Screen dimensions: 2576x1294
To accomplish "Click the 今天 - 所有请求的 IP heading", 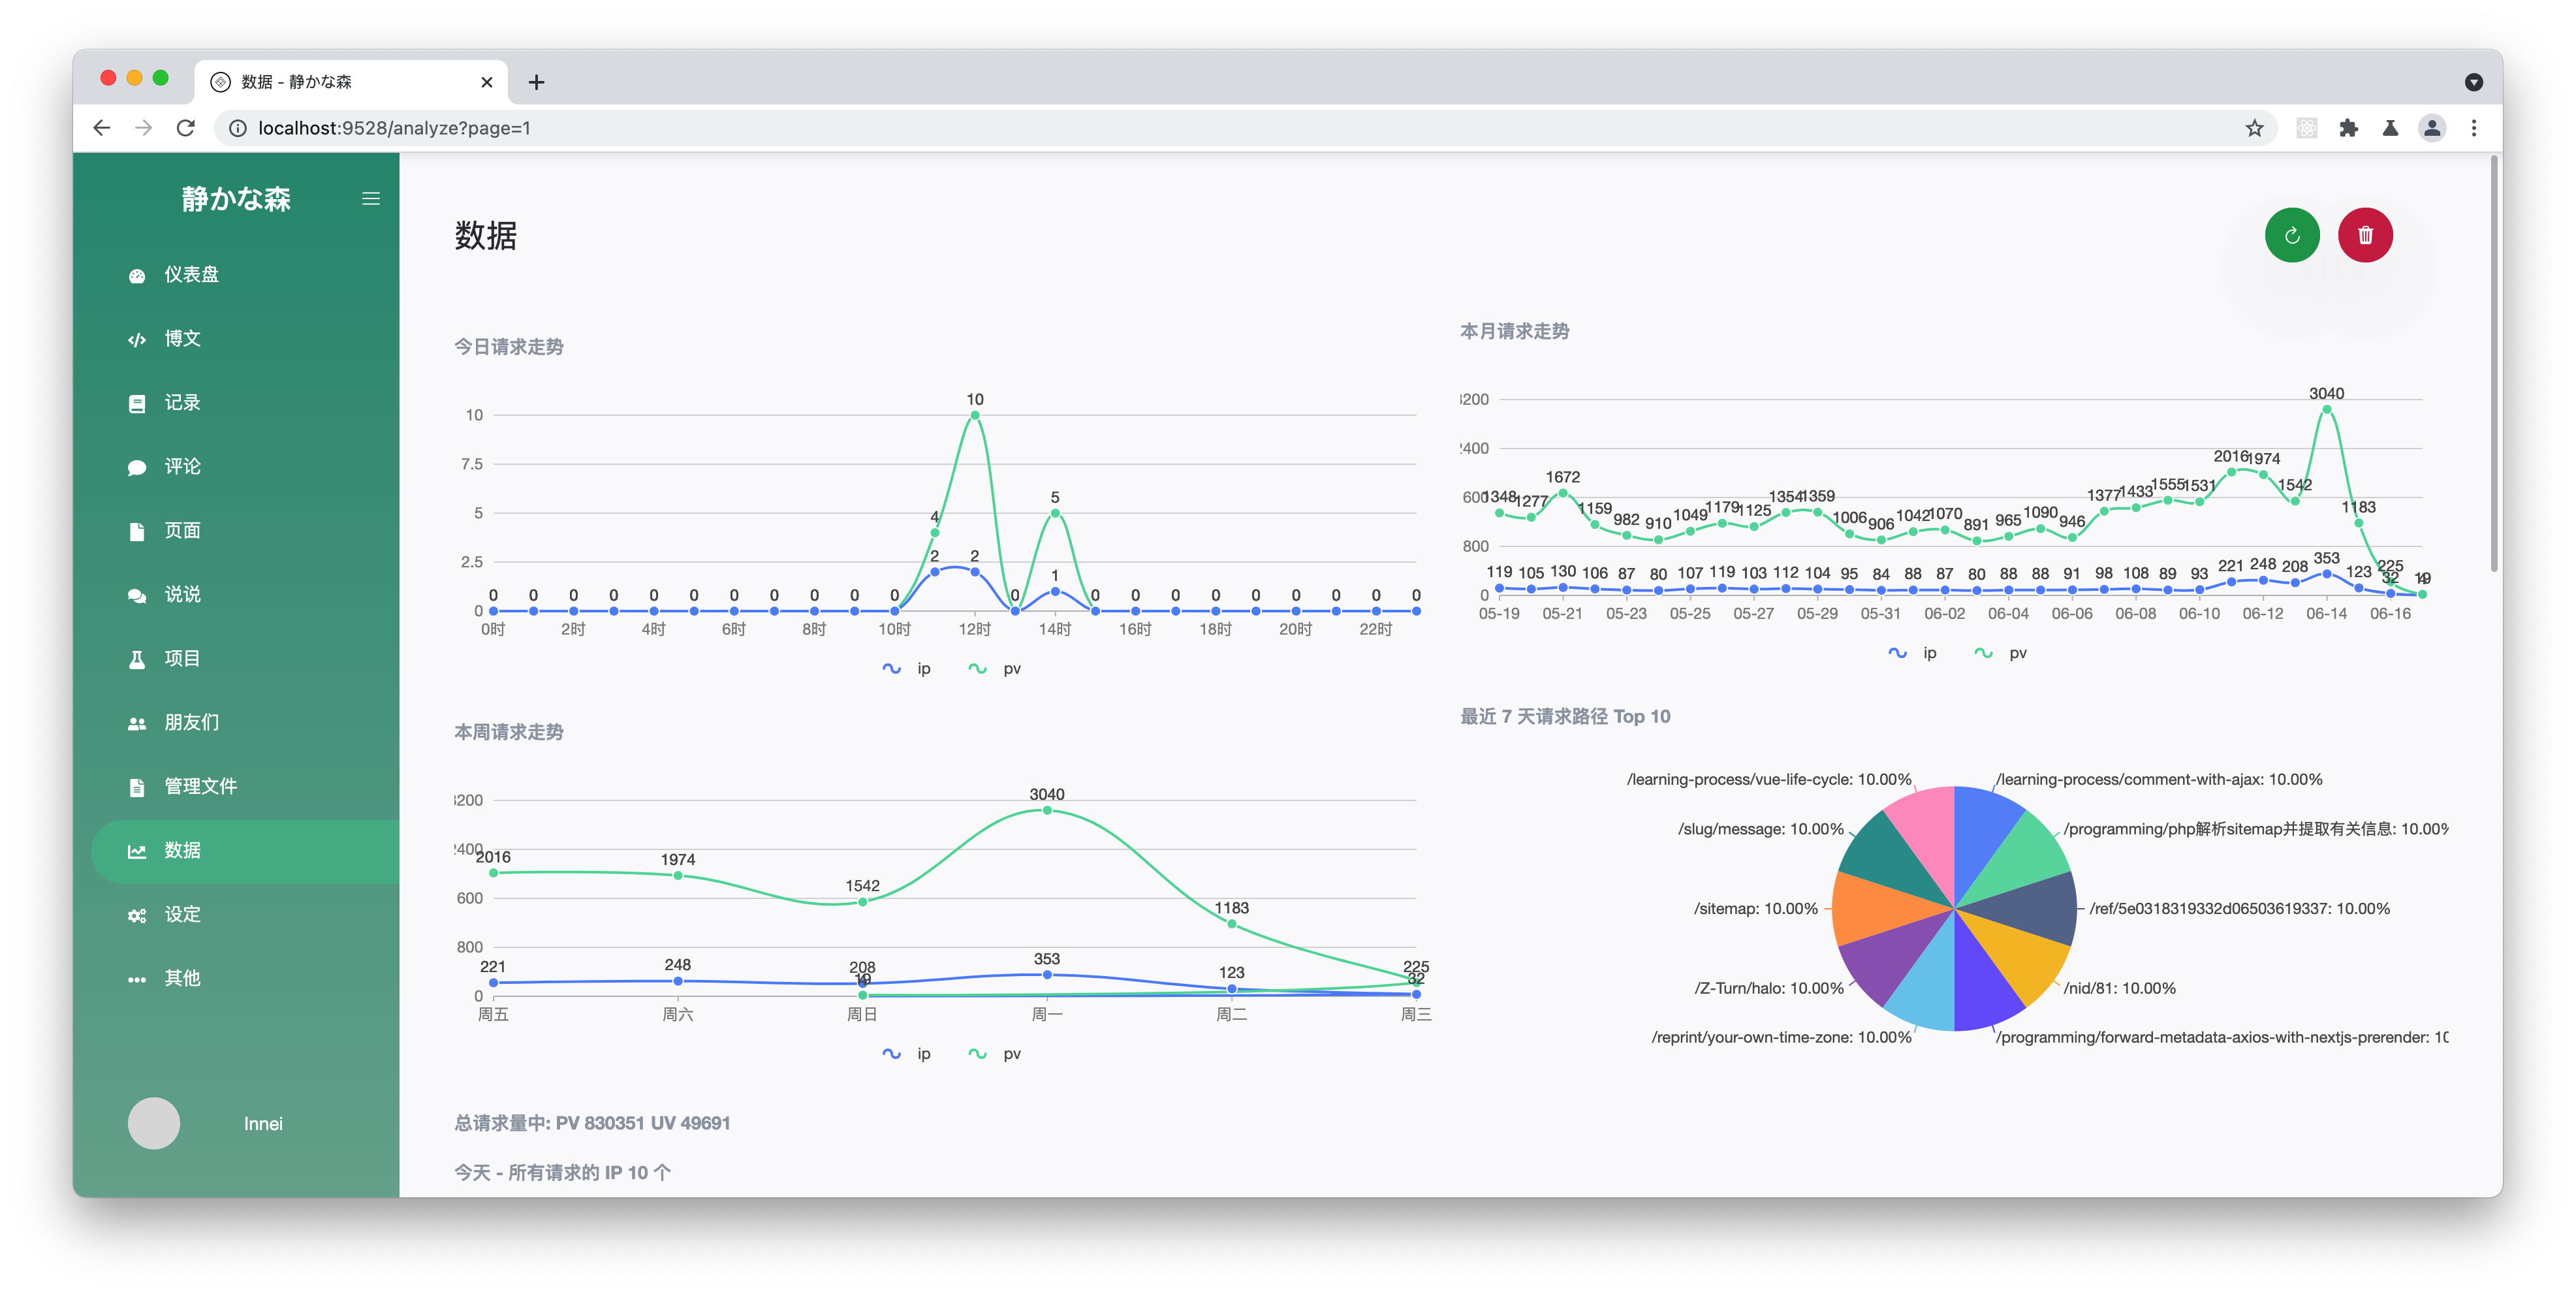I will point(562,1172).
